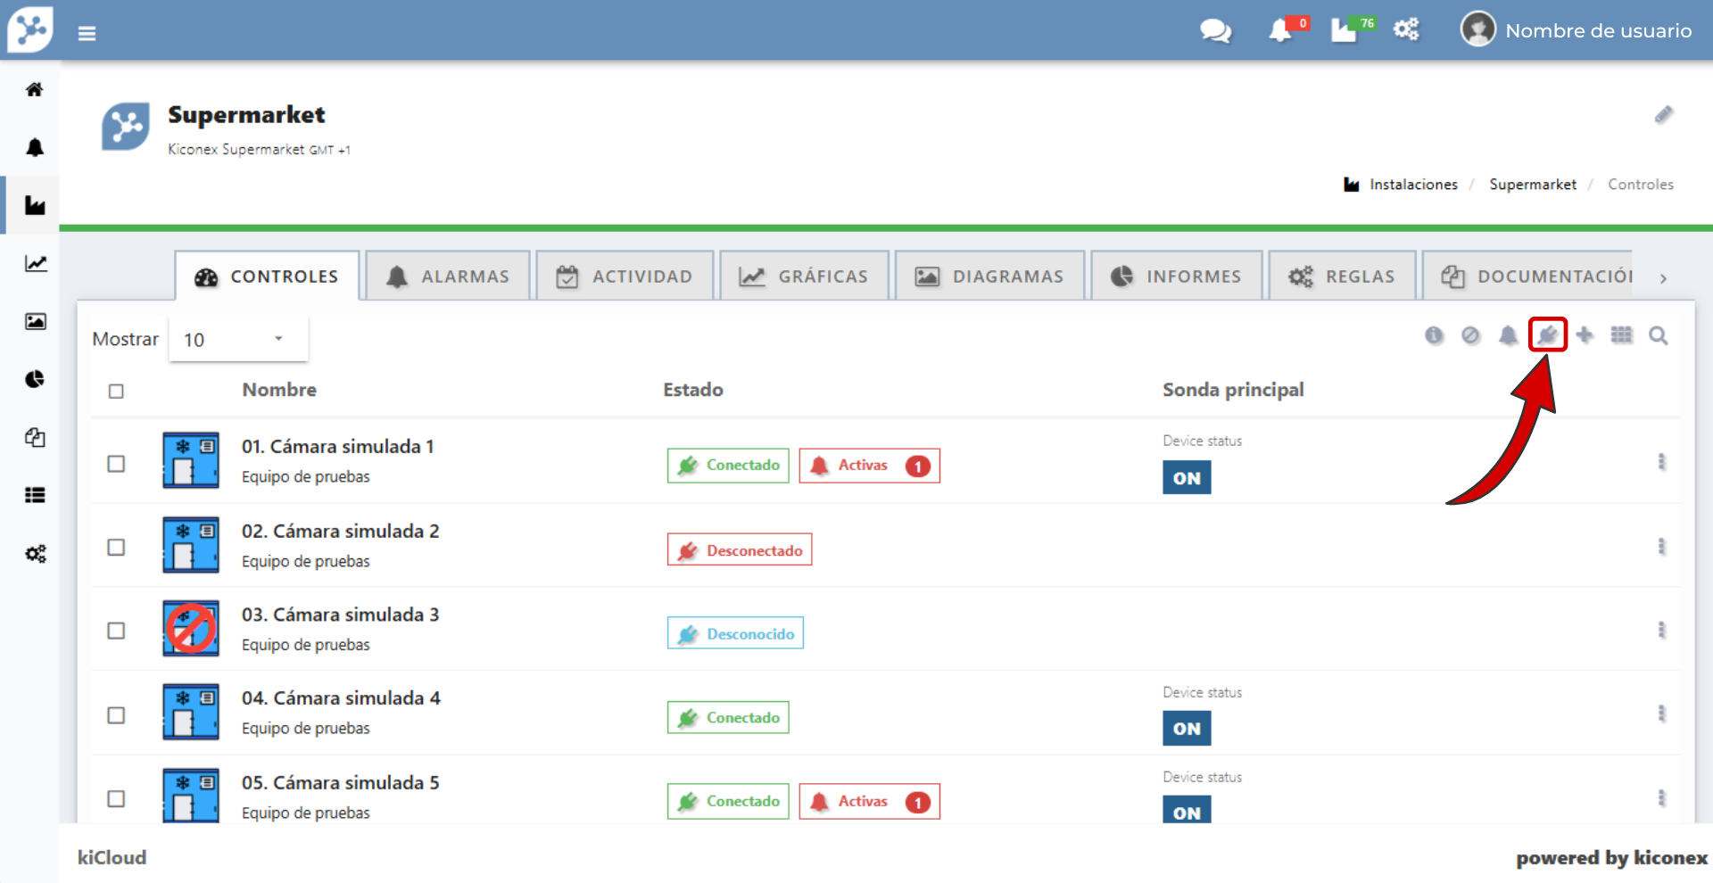Click the info icon in table toolbar
Image resolution: width=1713 pixels, height=883 pixels.
pos(1434,335)
